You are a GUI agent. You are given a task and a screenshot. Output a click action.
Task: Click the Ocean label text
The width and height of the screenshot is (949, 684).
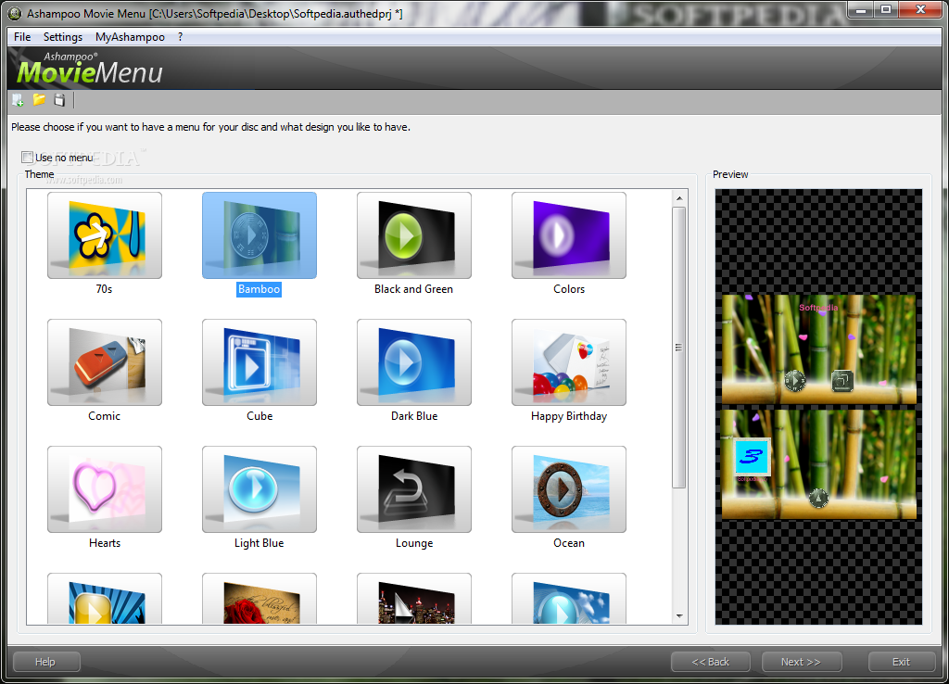[569, 543]
